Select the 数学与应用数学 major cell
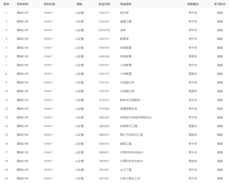Screen dimensions: 229x183 [x=130, y=100]
